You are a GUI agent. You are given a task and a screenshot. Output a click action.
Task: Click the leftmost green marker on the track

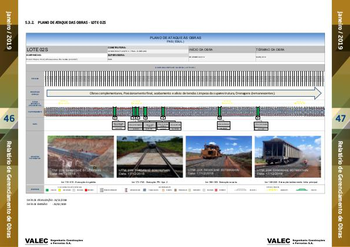coord(116,110)
